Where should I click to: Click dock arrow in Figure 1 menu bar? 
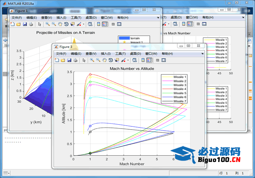(158, 17)
